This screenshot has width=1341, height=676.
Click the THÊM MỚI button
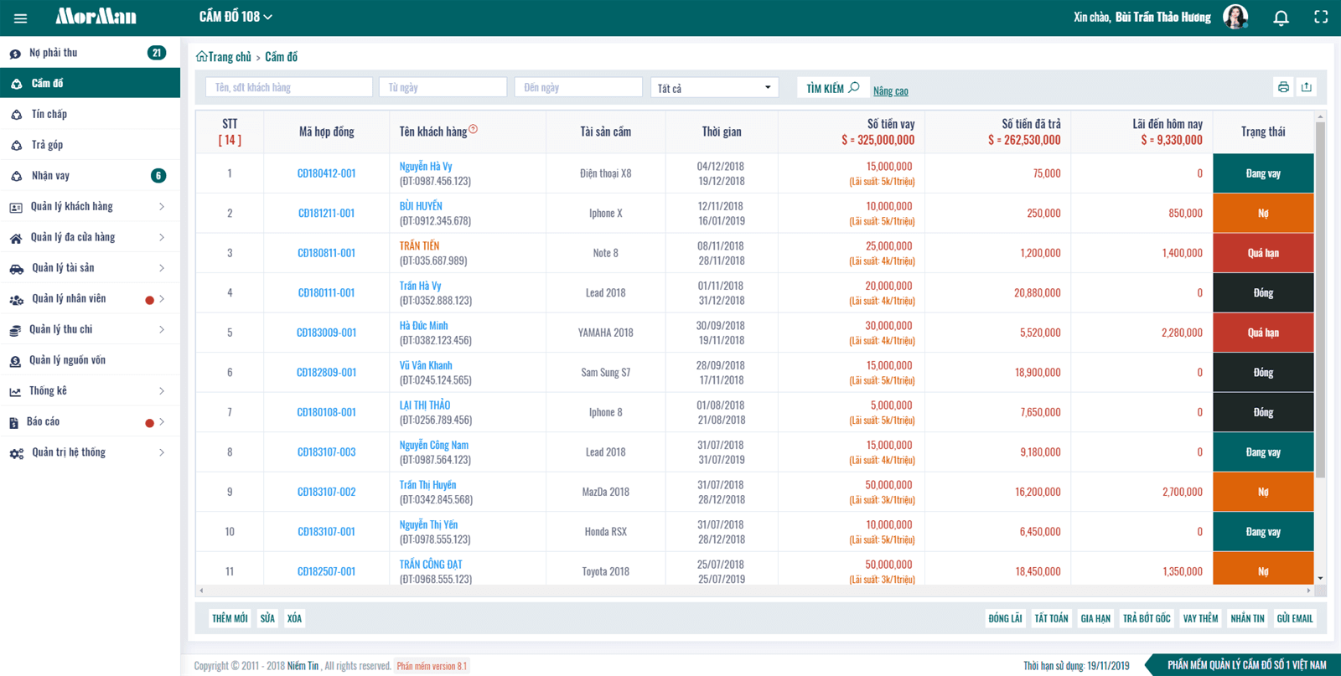point(230,618)
